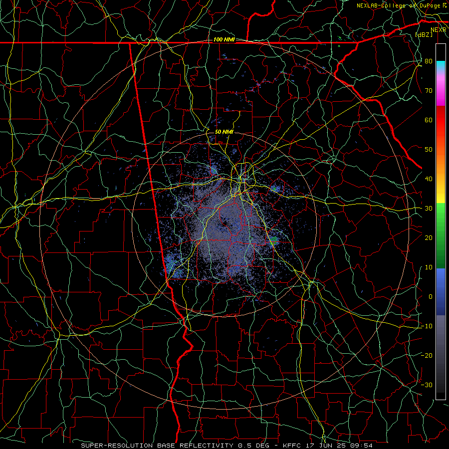449x449 pixels.
Task: Click the "-10" value on the dBZ scale
Action: pyautogui.click(x=427, y=326)
